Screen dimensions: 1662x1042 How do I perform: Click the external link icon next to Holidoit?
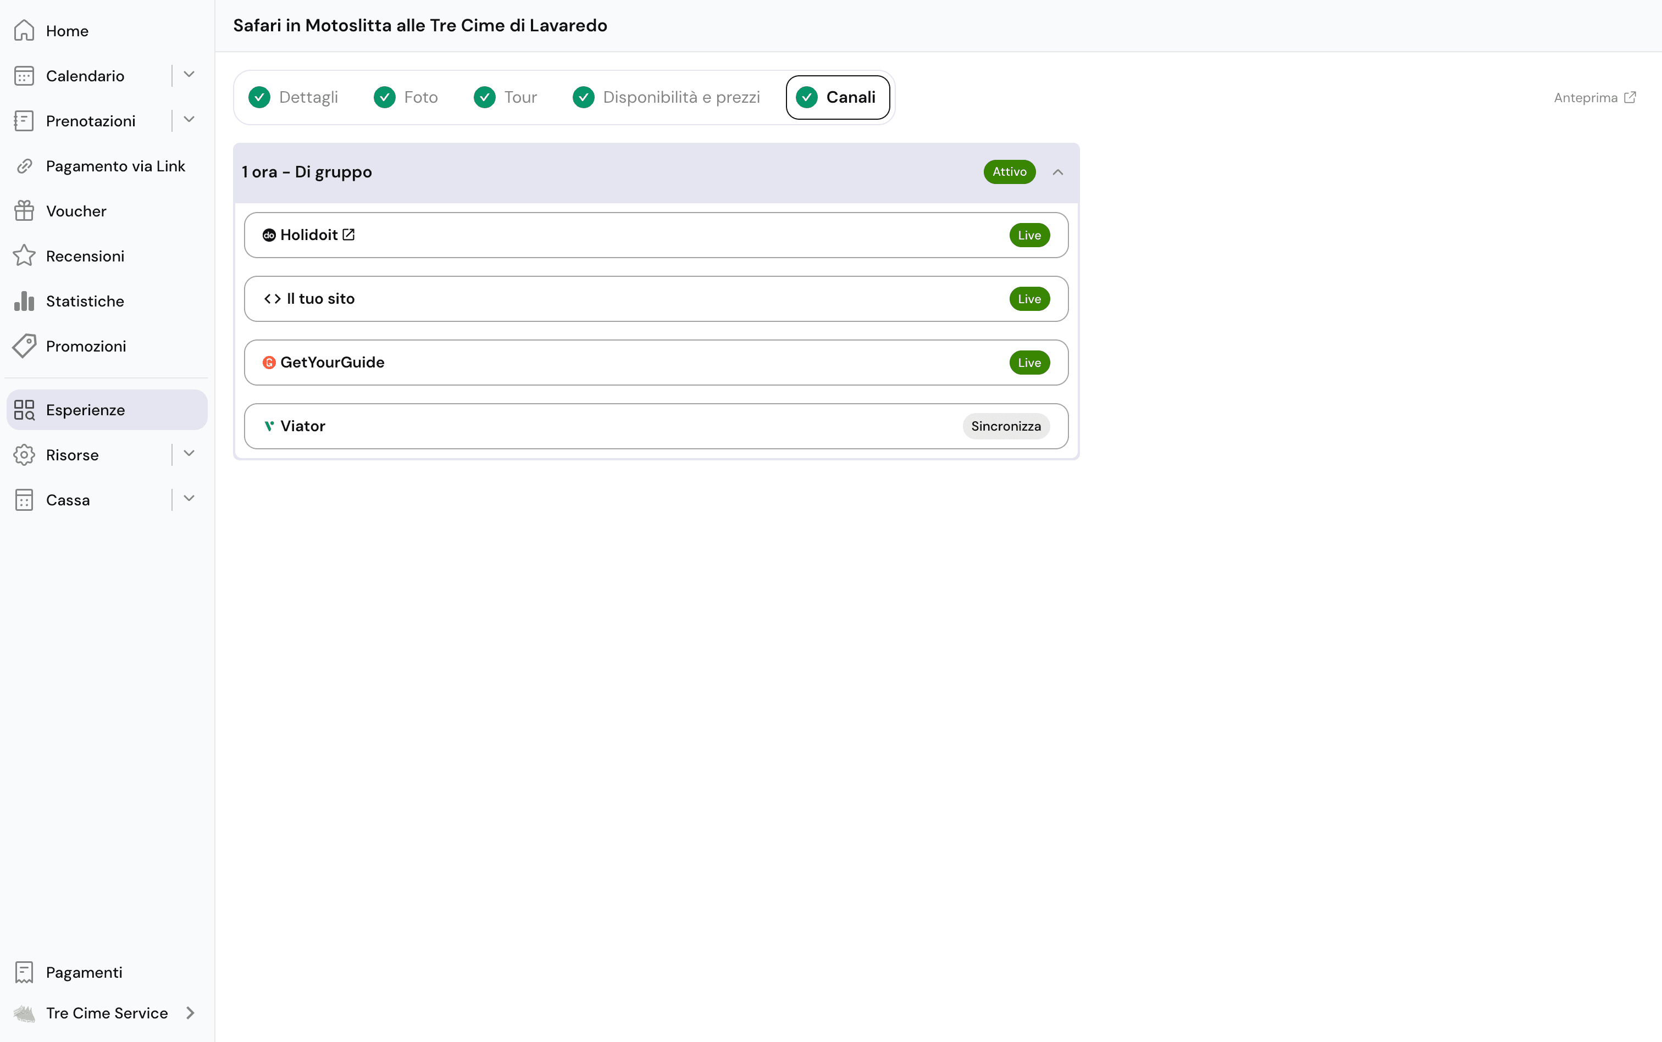(349, 235)
